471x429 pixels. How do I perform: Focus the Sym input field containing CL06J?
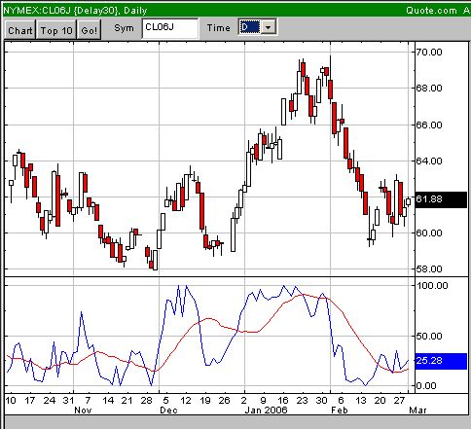click(170, 28)
